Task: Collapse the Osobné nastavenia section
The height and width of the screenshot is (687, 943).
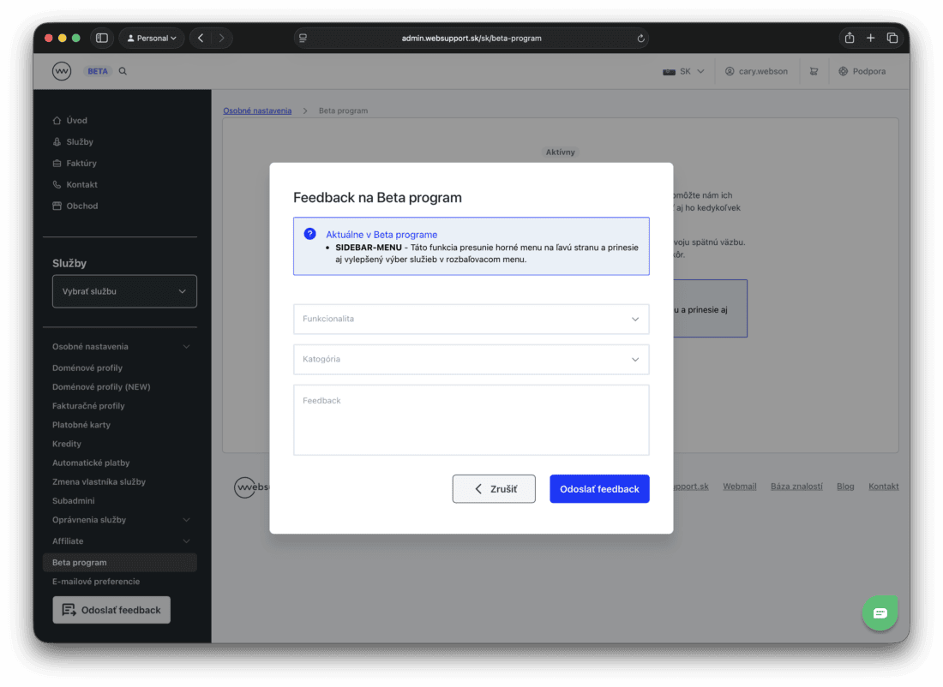Action: click(x=120, y=346)
